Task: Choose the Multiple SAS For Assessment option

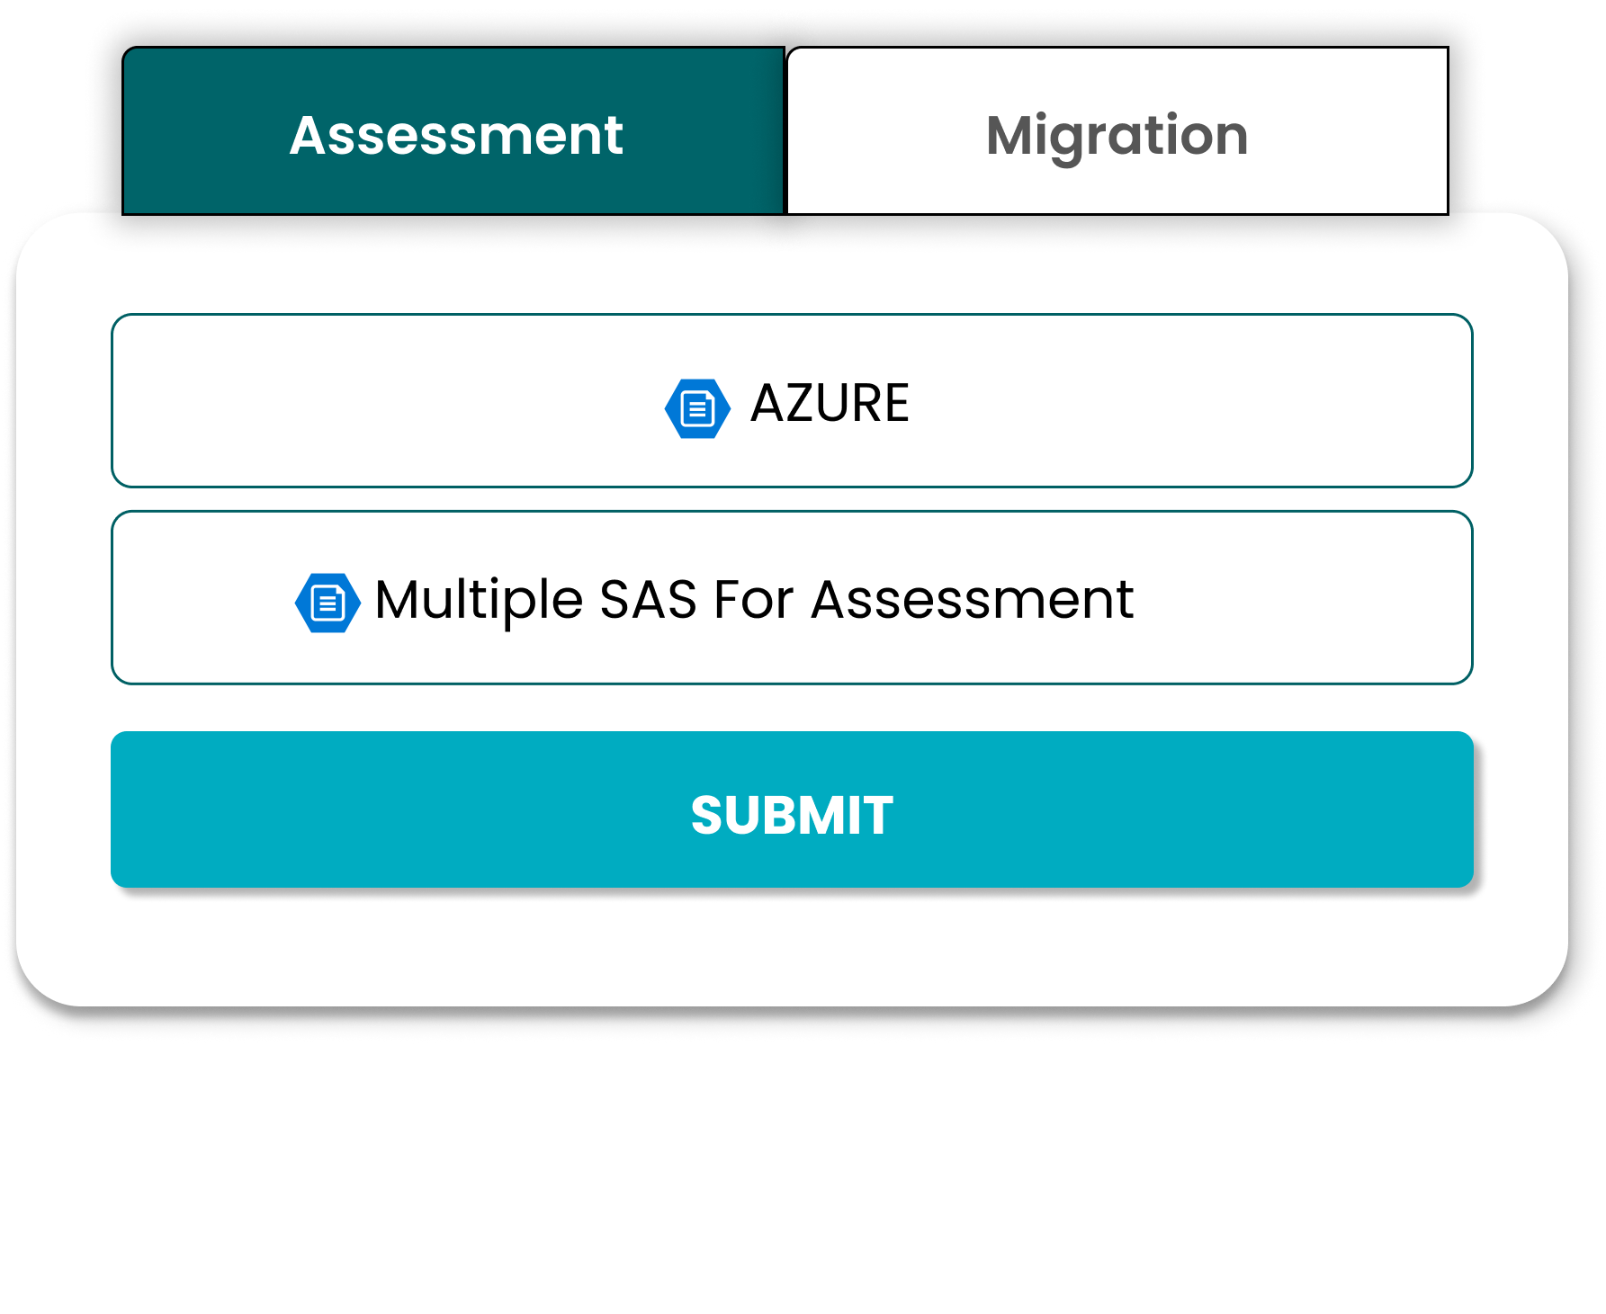Action: click(791, 597)
